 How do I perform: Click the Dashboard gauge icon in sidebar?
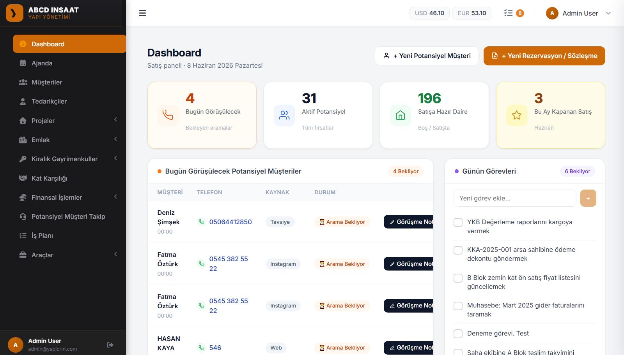pos(23,44)
